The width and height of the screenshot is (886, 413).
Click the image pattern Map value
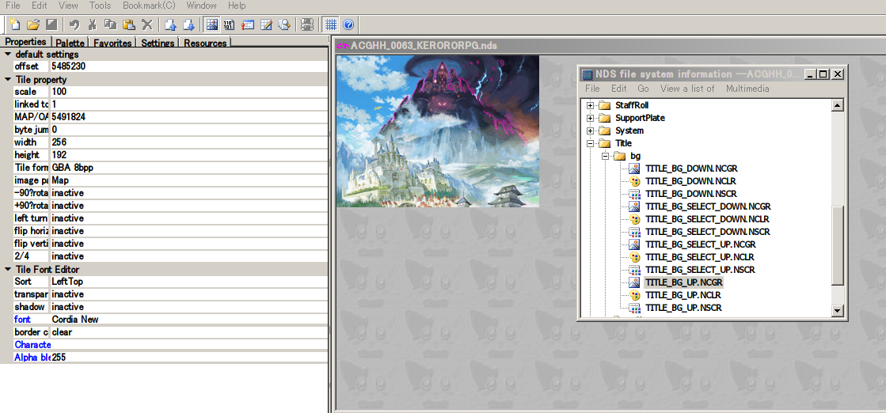click(188, 180)
